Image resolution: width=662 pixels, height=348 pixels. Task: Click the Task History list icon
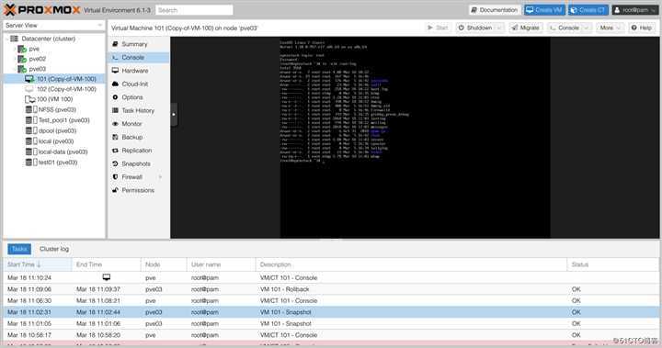coord(115,110)
